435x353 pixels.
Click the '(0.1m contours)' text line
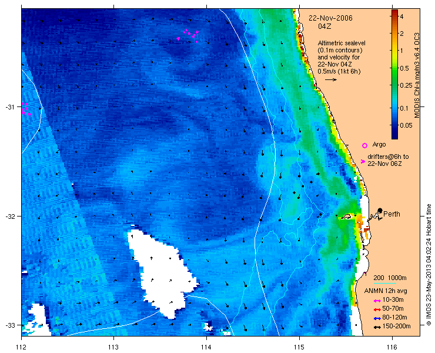pyautogui.click(x=340, y=51)
